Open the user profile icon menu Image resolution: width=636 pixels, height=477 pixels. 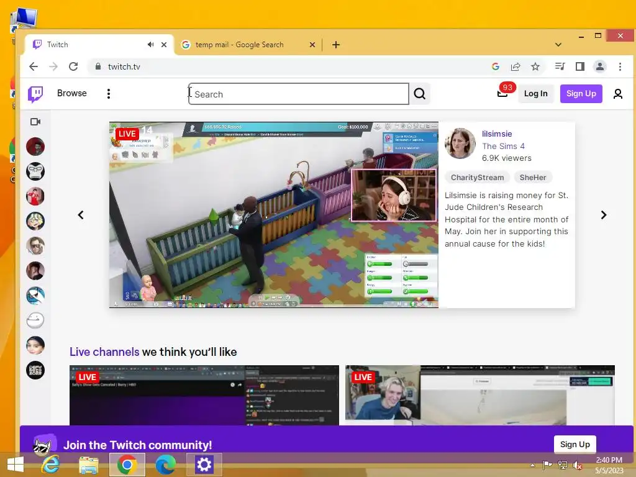(618, 94)
